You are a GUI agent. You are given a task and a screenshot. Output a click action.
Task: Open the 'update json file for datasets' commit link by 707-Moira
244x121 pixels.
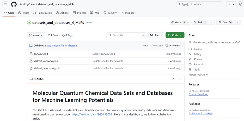tap(62, 45)
